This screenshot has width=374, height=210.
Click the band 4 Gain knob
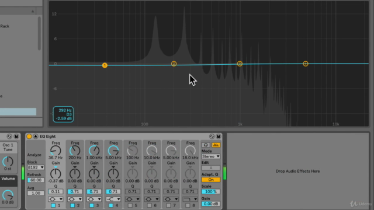113,174
